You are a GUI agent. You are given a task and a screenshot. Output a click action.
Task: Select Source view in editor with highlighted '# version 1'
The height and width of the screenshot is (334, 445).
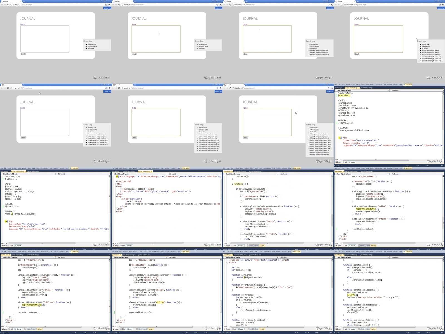[x=352, y=162]
